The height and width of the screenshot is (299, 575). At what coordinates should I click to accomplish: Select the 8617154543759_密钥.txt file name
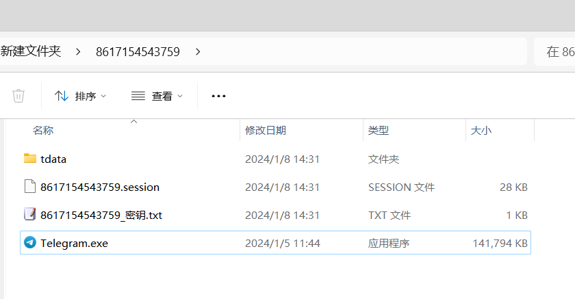pyautogui.click(x=101, y=215)
